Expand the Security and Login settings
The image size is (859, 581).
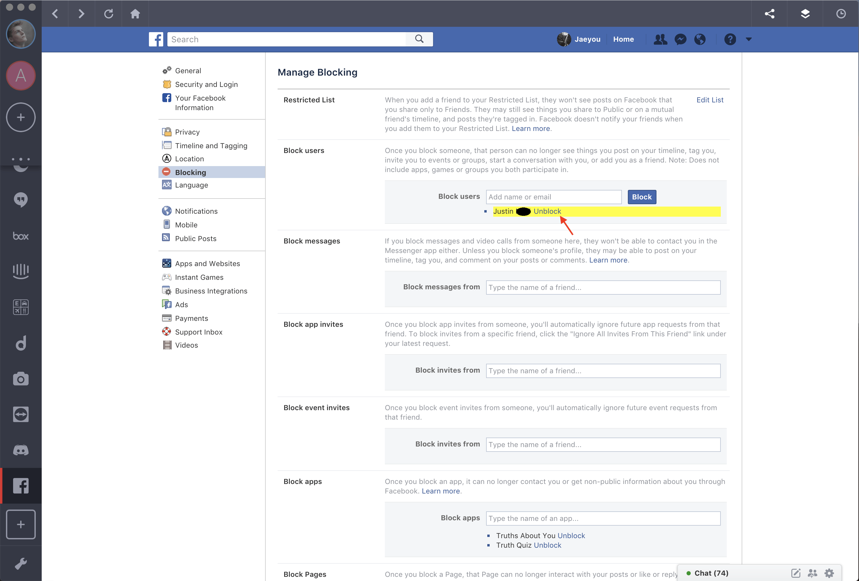tap(206, 84)
